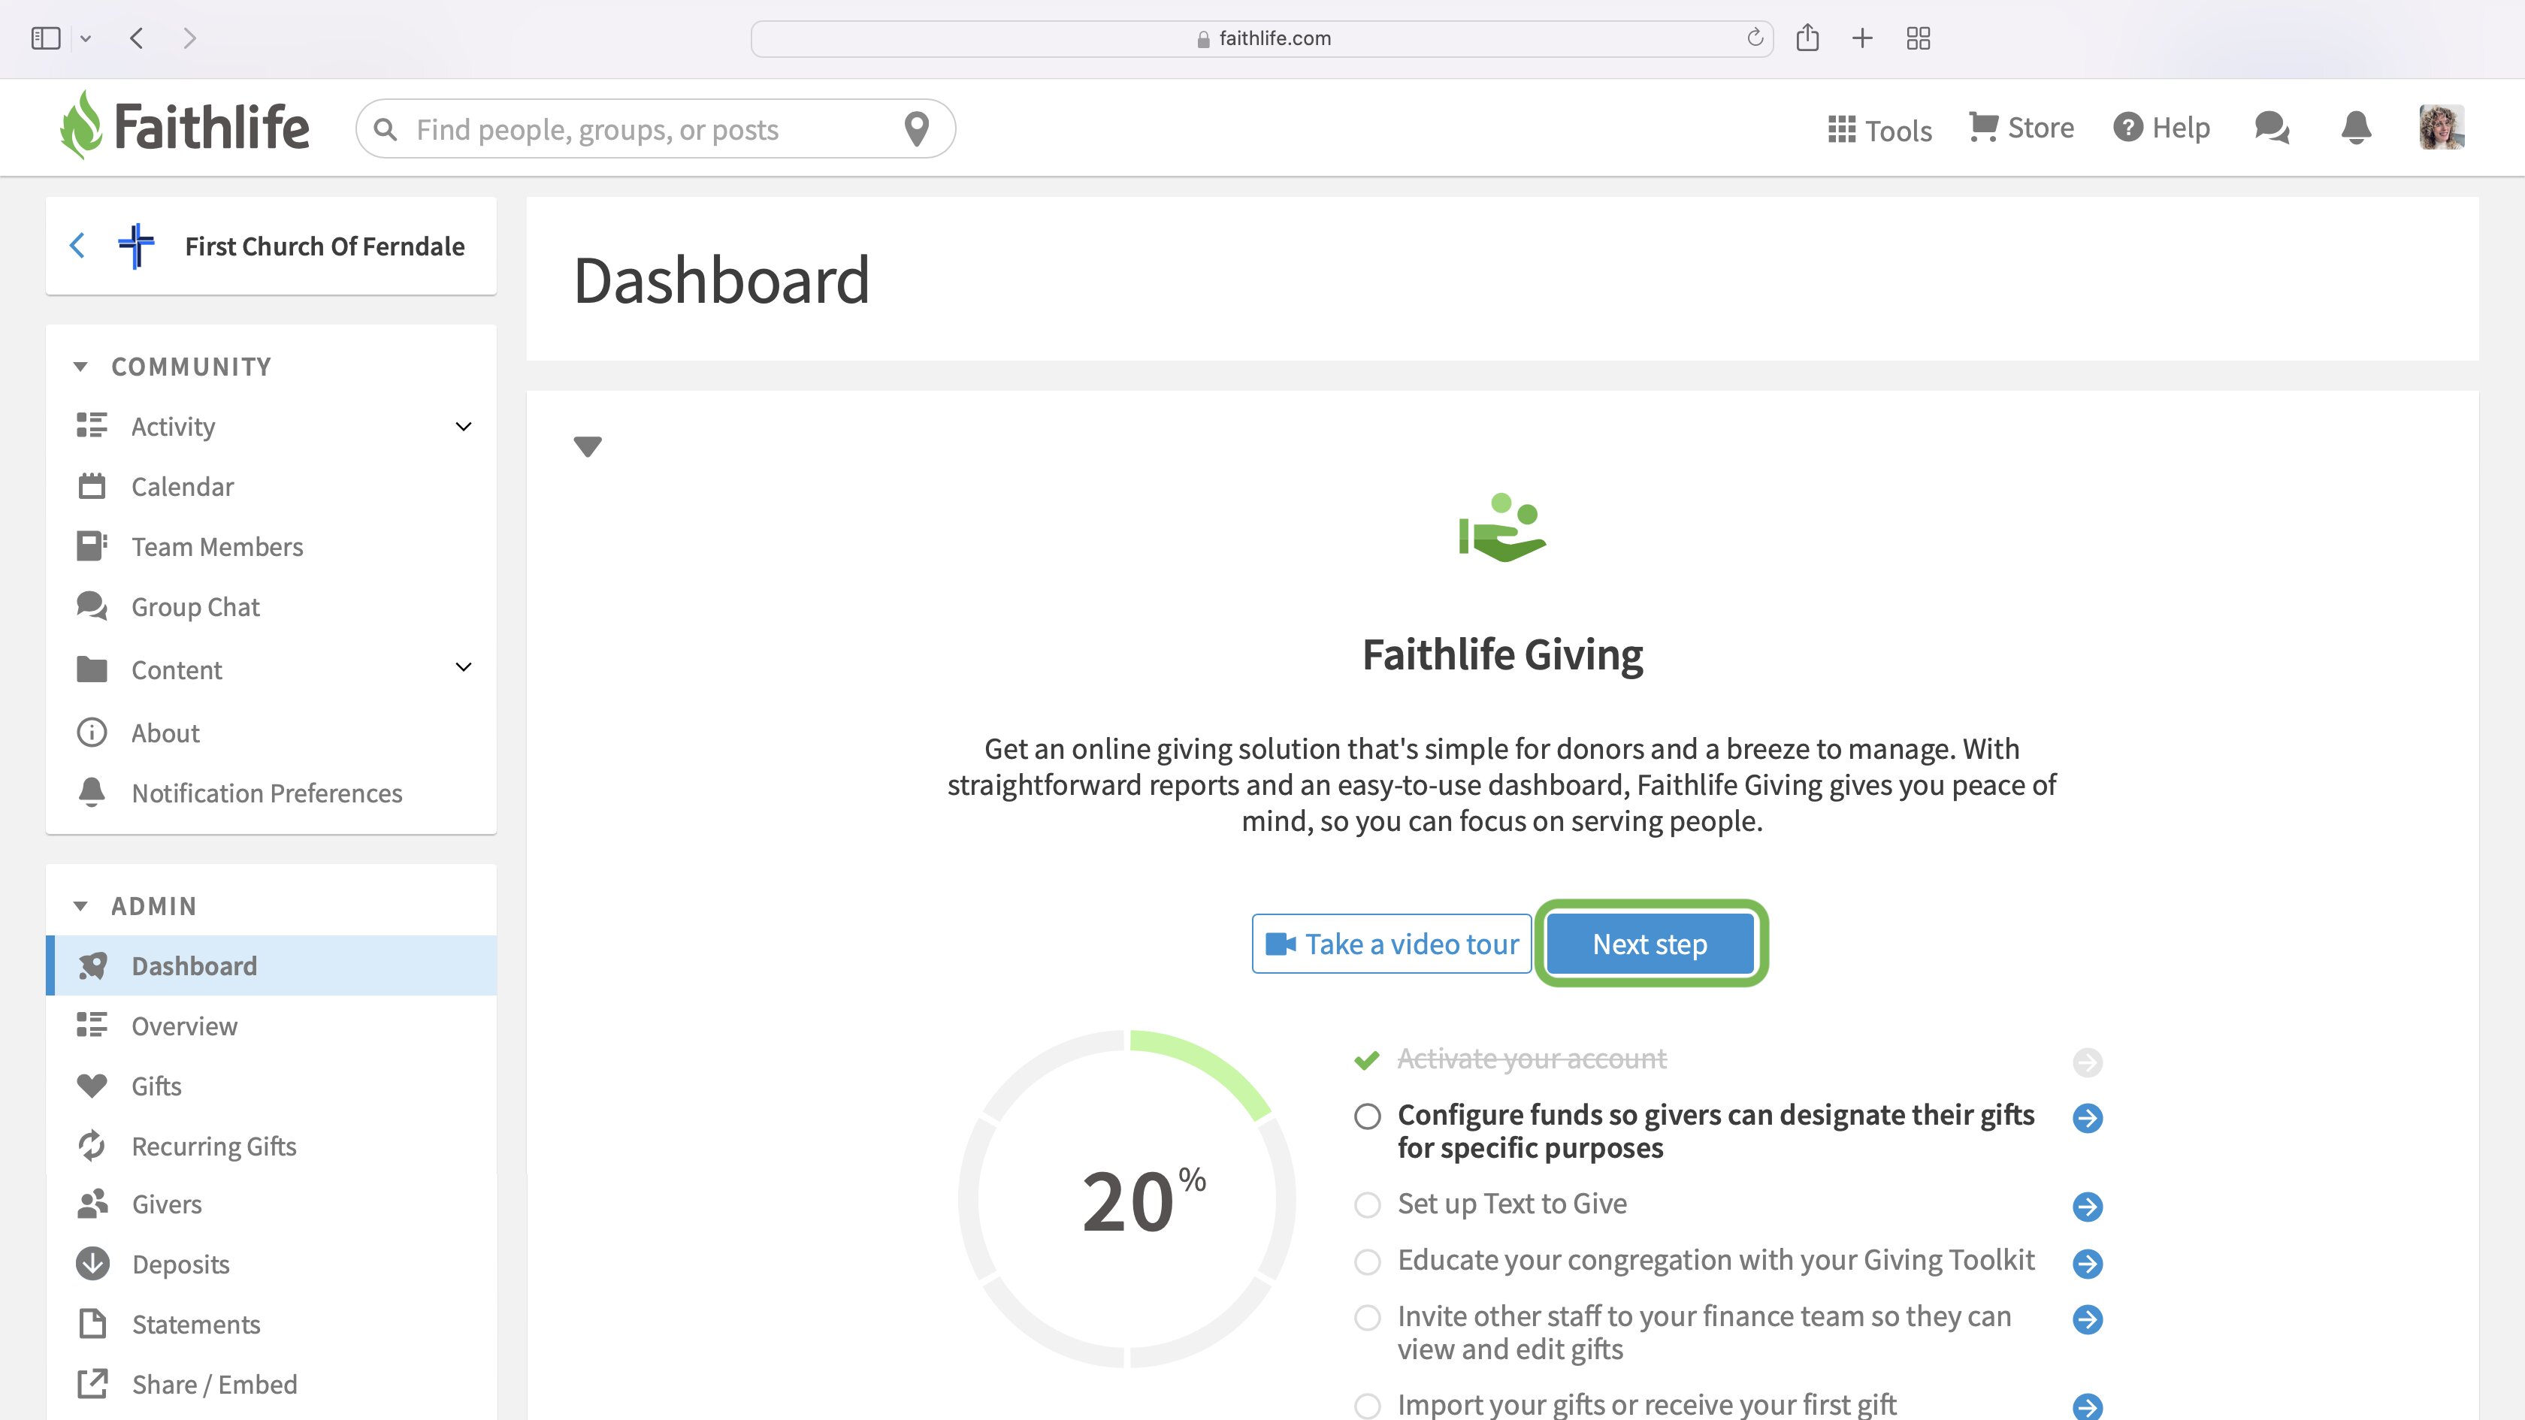Image resolution: width=2525 pixels, height=1420 pixels.
Task: Click the arrow next to Configure funds
Action: (x=2088, y=1118)
